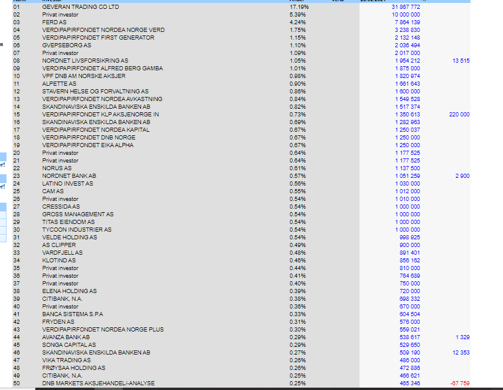Select SONGA CAPITAL AS investor name
The height and width of the screenshot is (390, 503).
coord(69,346)
